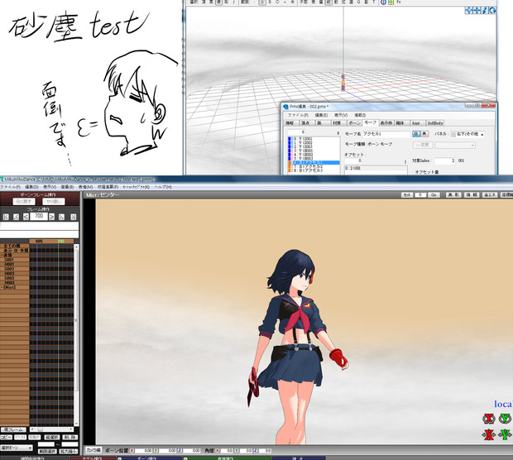Viewport: 513px width, 460px height.
Task: Open the disabled combo box beside 変更
Action: click(x=455, y=145)
